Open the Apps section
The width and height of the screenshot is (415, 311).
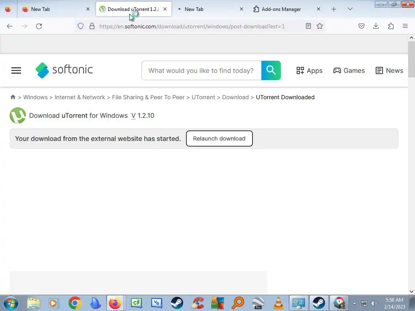[x=309, y=70]
